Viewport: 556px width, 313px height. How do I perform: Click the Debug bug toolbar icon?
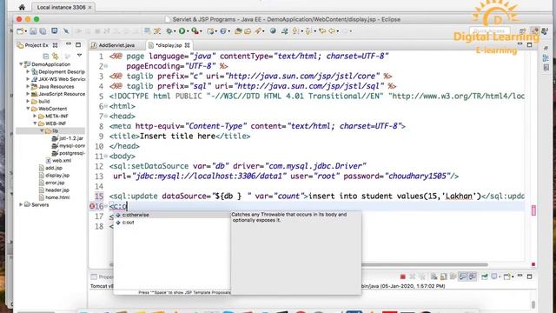[x=169, y=31]
